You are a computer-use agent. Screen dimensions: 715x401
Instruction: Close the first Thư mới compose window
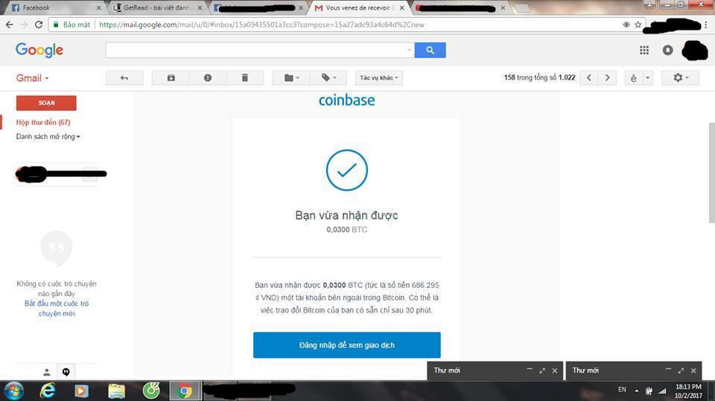pyautogui.click(x=554, y=370)
